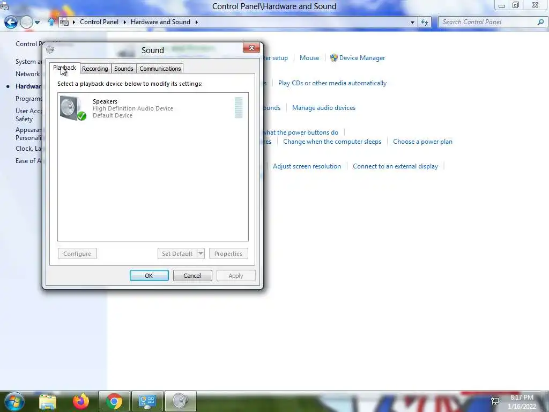Click the window system icon at top-left
The width and height of the screenshot is (549, 412).
pos(4,5)
